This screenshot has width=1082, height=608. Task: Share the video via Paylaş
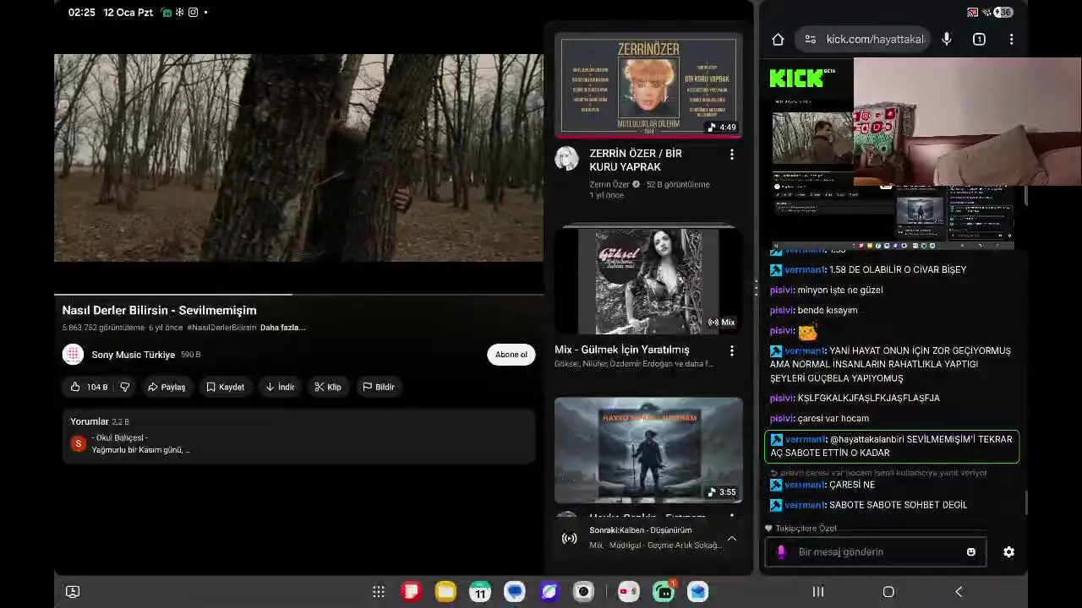pyautogui.click(x=166, y=387)
